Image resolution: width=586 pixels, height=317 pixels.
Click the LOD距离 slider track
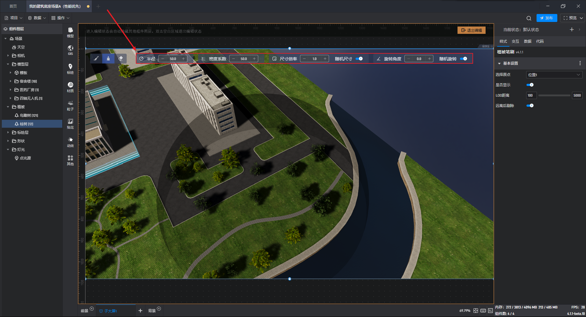click(554, 95)
